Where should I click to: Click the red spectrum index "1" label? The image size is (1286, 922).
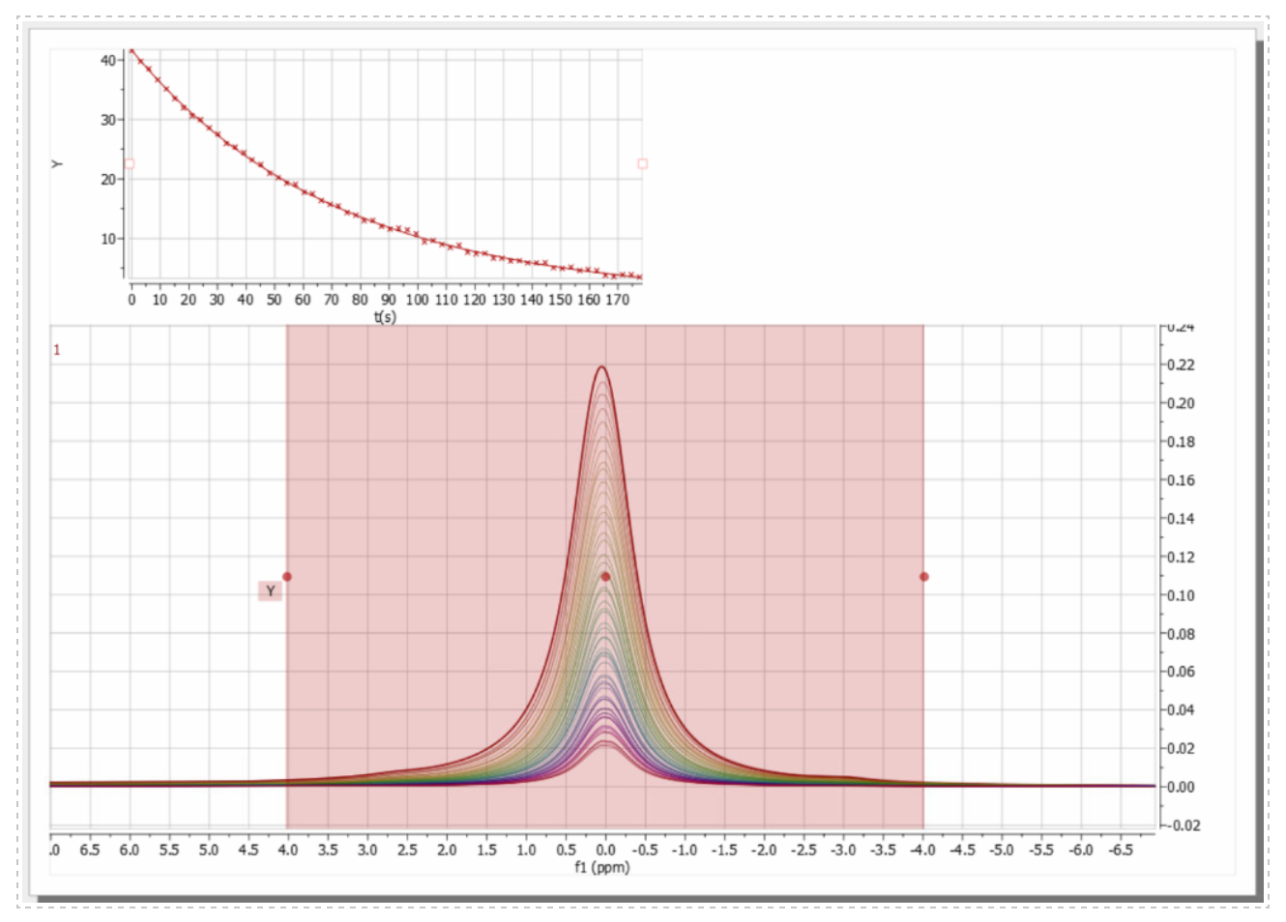coord(57,350)
